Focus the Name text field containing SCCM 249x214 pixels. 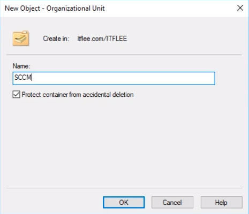click(114, 78)
